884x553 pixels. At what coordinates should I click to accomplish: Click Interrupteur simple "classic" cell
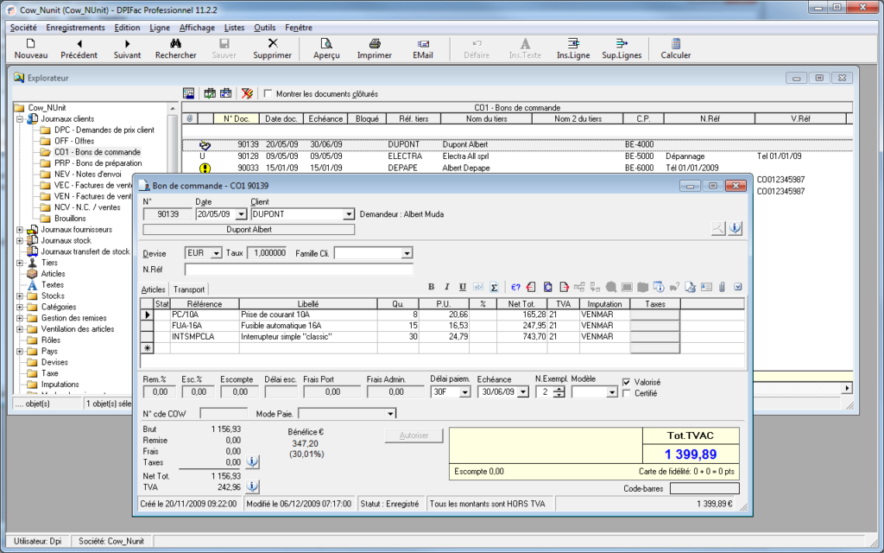308,336
